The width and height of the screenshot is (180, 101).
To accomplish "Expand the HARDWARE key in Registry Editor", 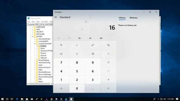I will [33, 27].
